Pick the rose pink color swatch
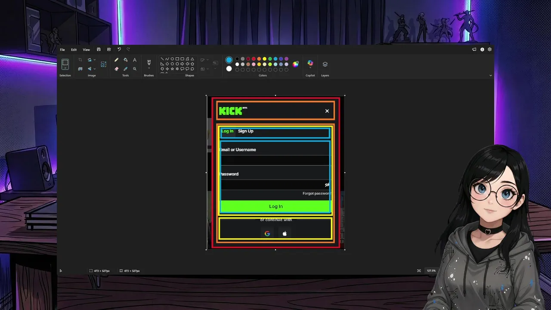This screenshot has height=310, width=551. [254, 64]
